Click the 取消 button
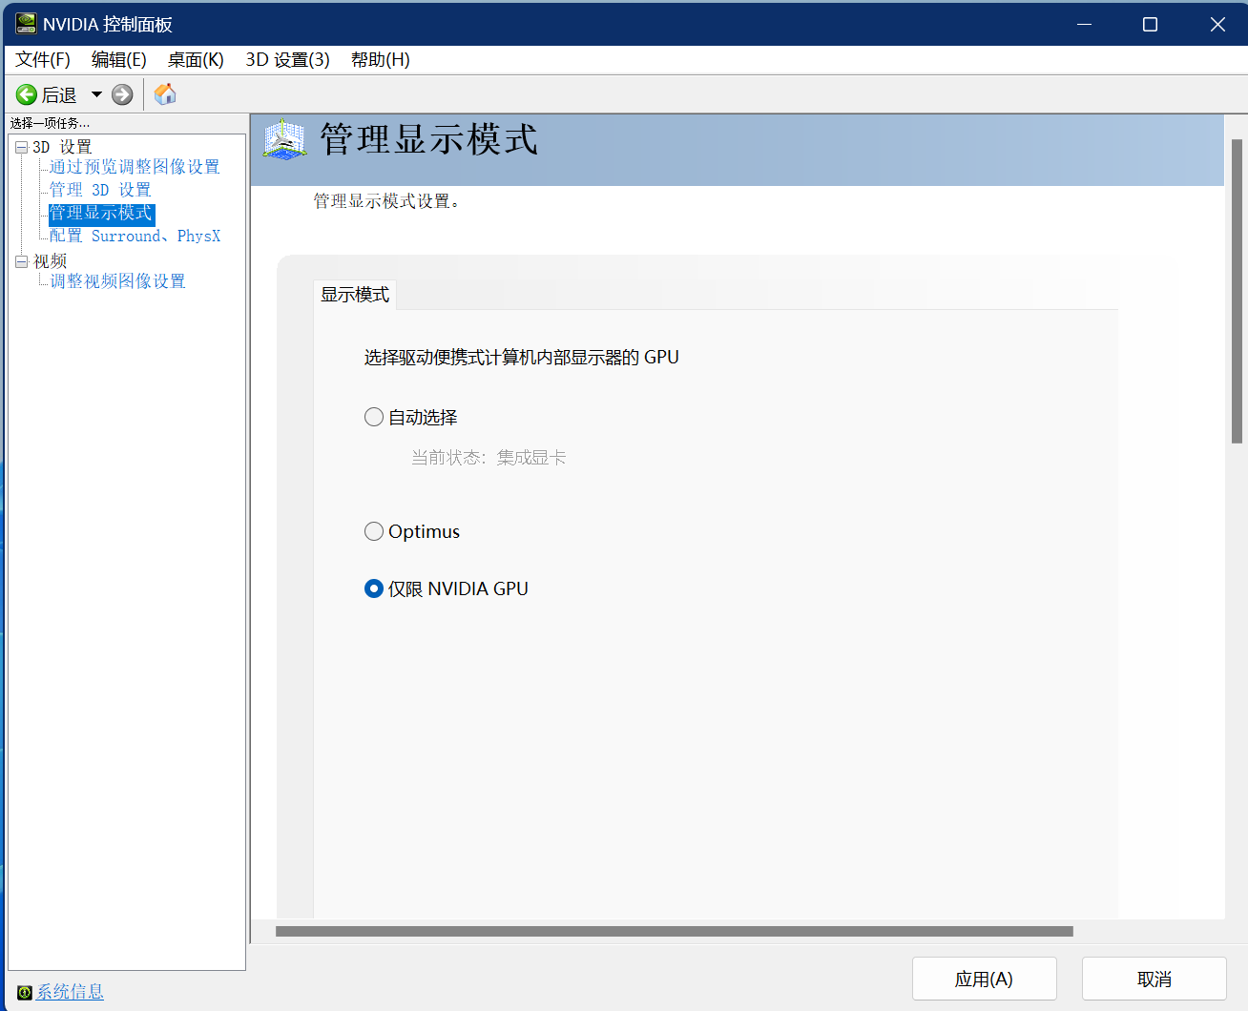Image resolution: width=1248 pixels, height=1011 pixels. [x=1154, y=979]
